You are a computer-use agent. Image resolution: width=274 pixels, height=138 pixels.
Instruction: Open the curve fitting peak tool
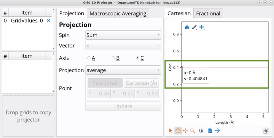(x=201, y=131)
